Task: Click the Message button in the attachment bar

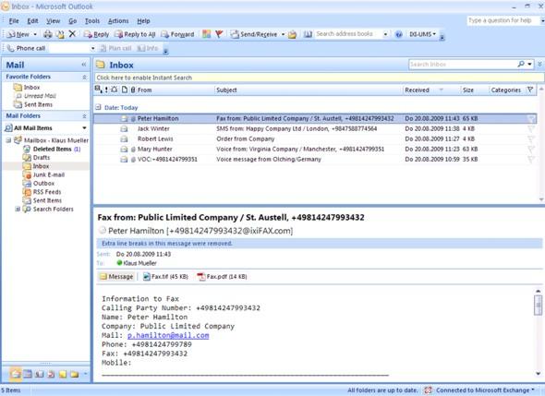Action: tap(116, 277)
